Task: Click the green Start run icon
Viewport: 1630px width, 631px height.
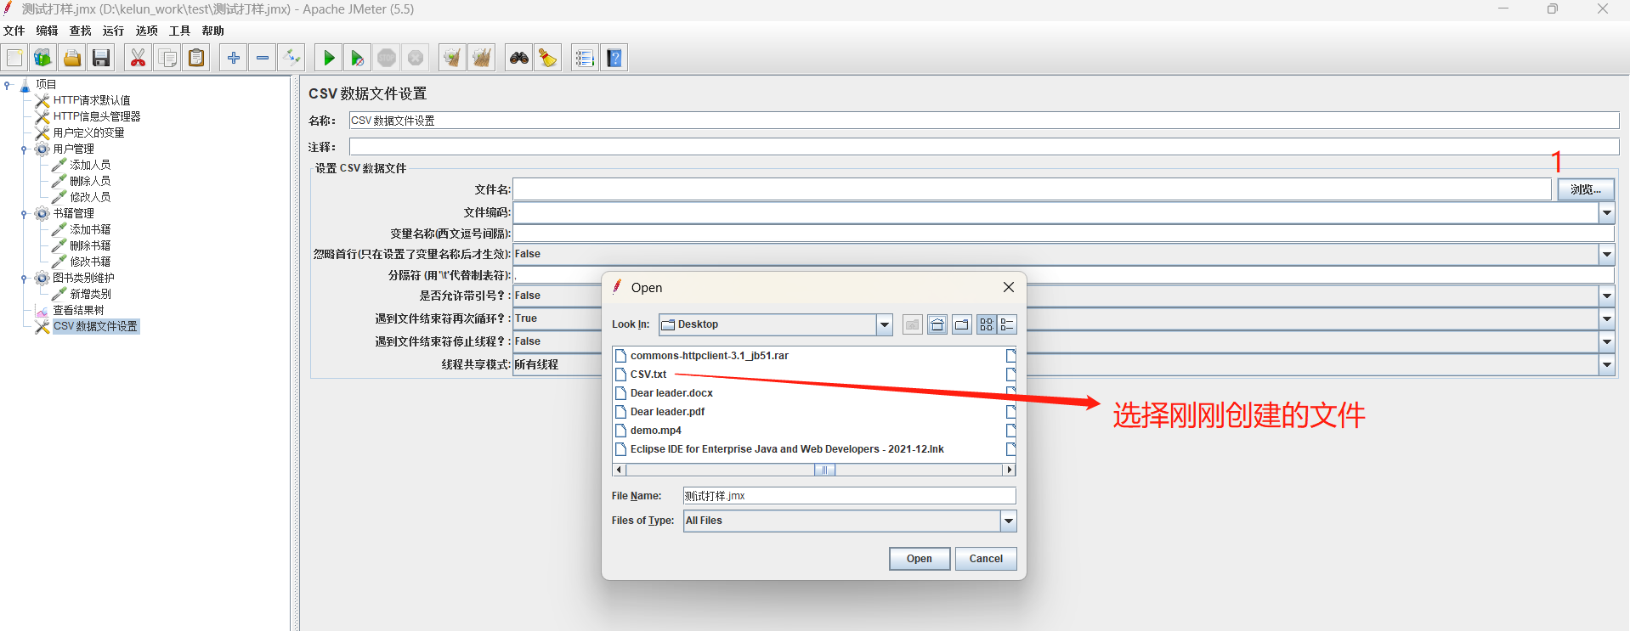Action: click(x=328, y=58)
